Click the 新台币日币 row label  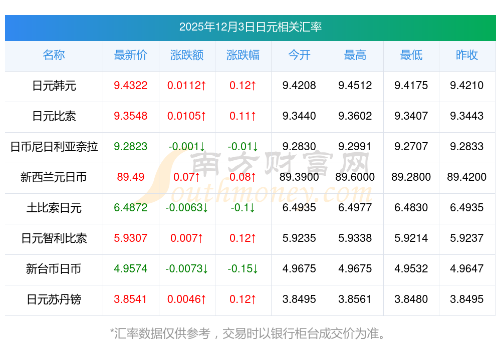coord(54,269)
